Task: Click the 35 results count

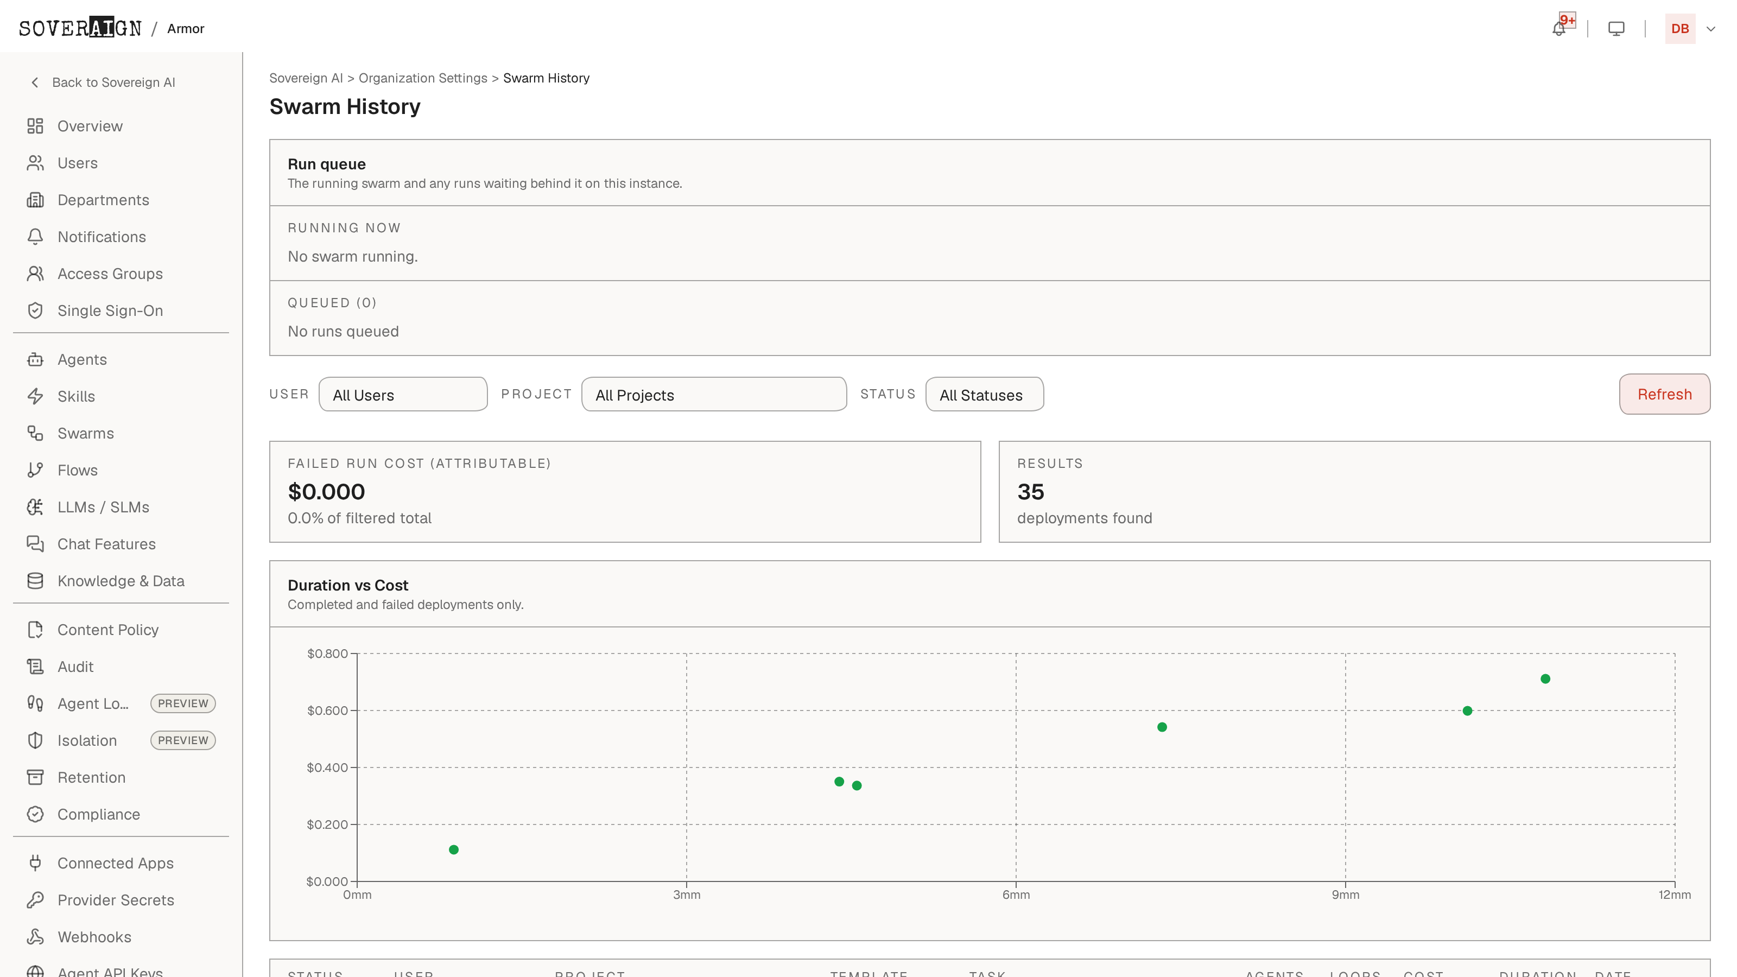Action: point(1030,492)
